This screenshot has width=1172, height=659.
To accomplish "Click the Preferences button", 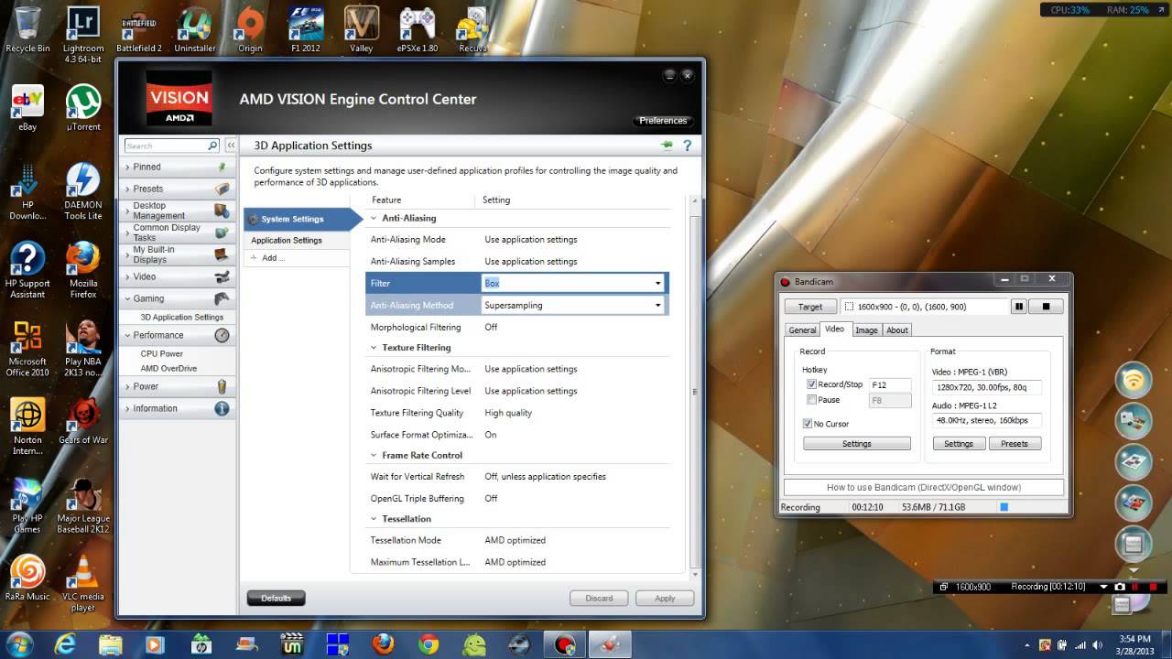I will [x=663, y=121].
